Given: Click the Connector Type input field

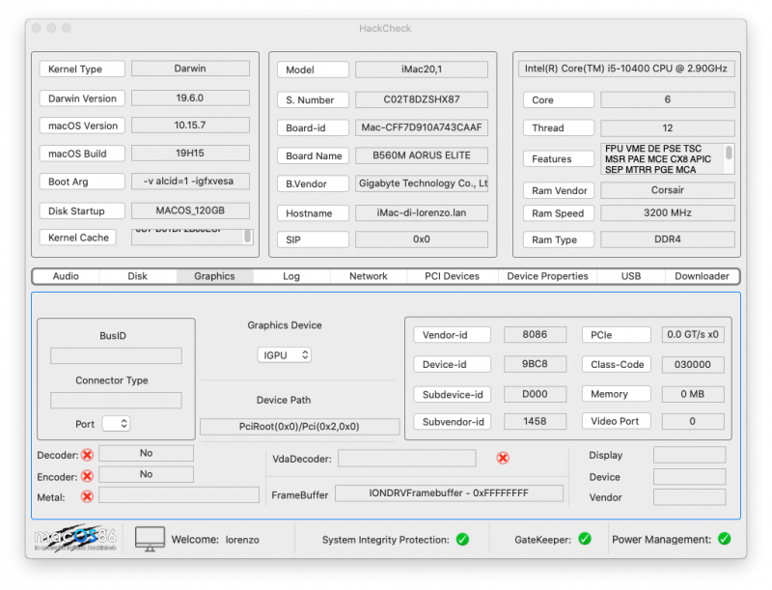Looking at the screenshot, I should click(116, 400).
